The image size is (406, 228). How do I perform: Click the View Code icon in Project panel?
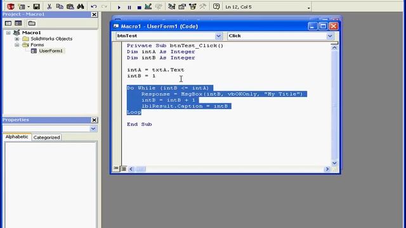8,23
